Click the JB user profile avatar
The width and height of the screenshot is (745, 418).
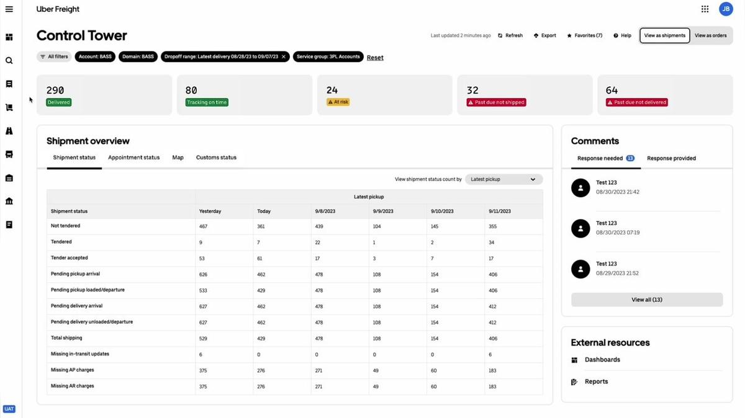pyautogui.click(x=726, y=9)
